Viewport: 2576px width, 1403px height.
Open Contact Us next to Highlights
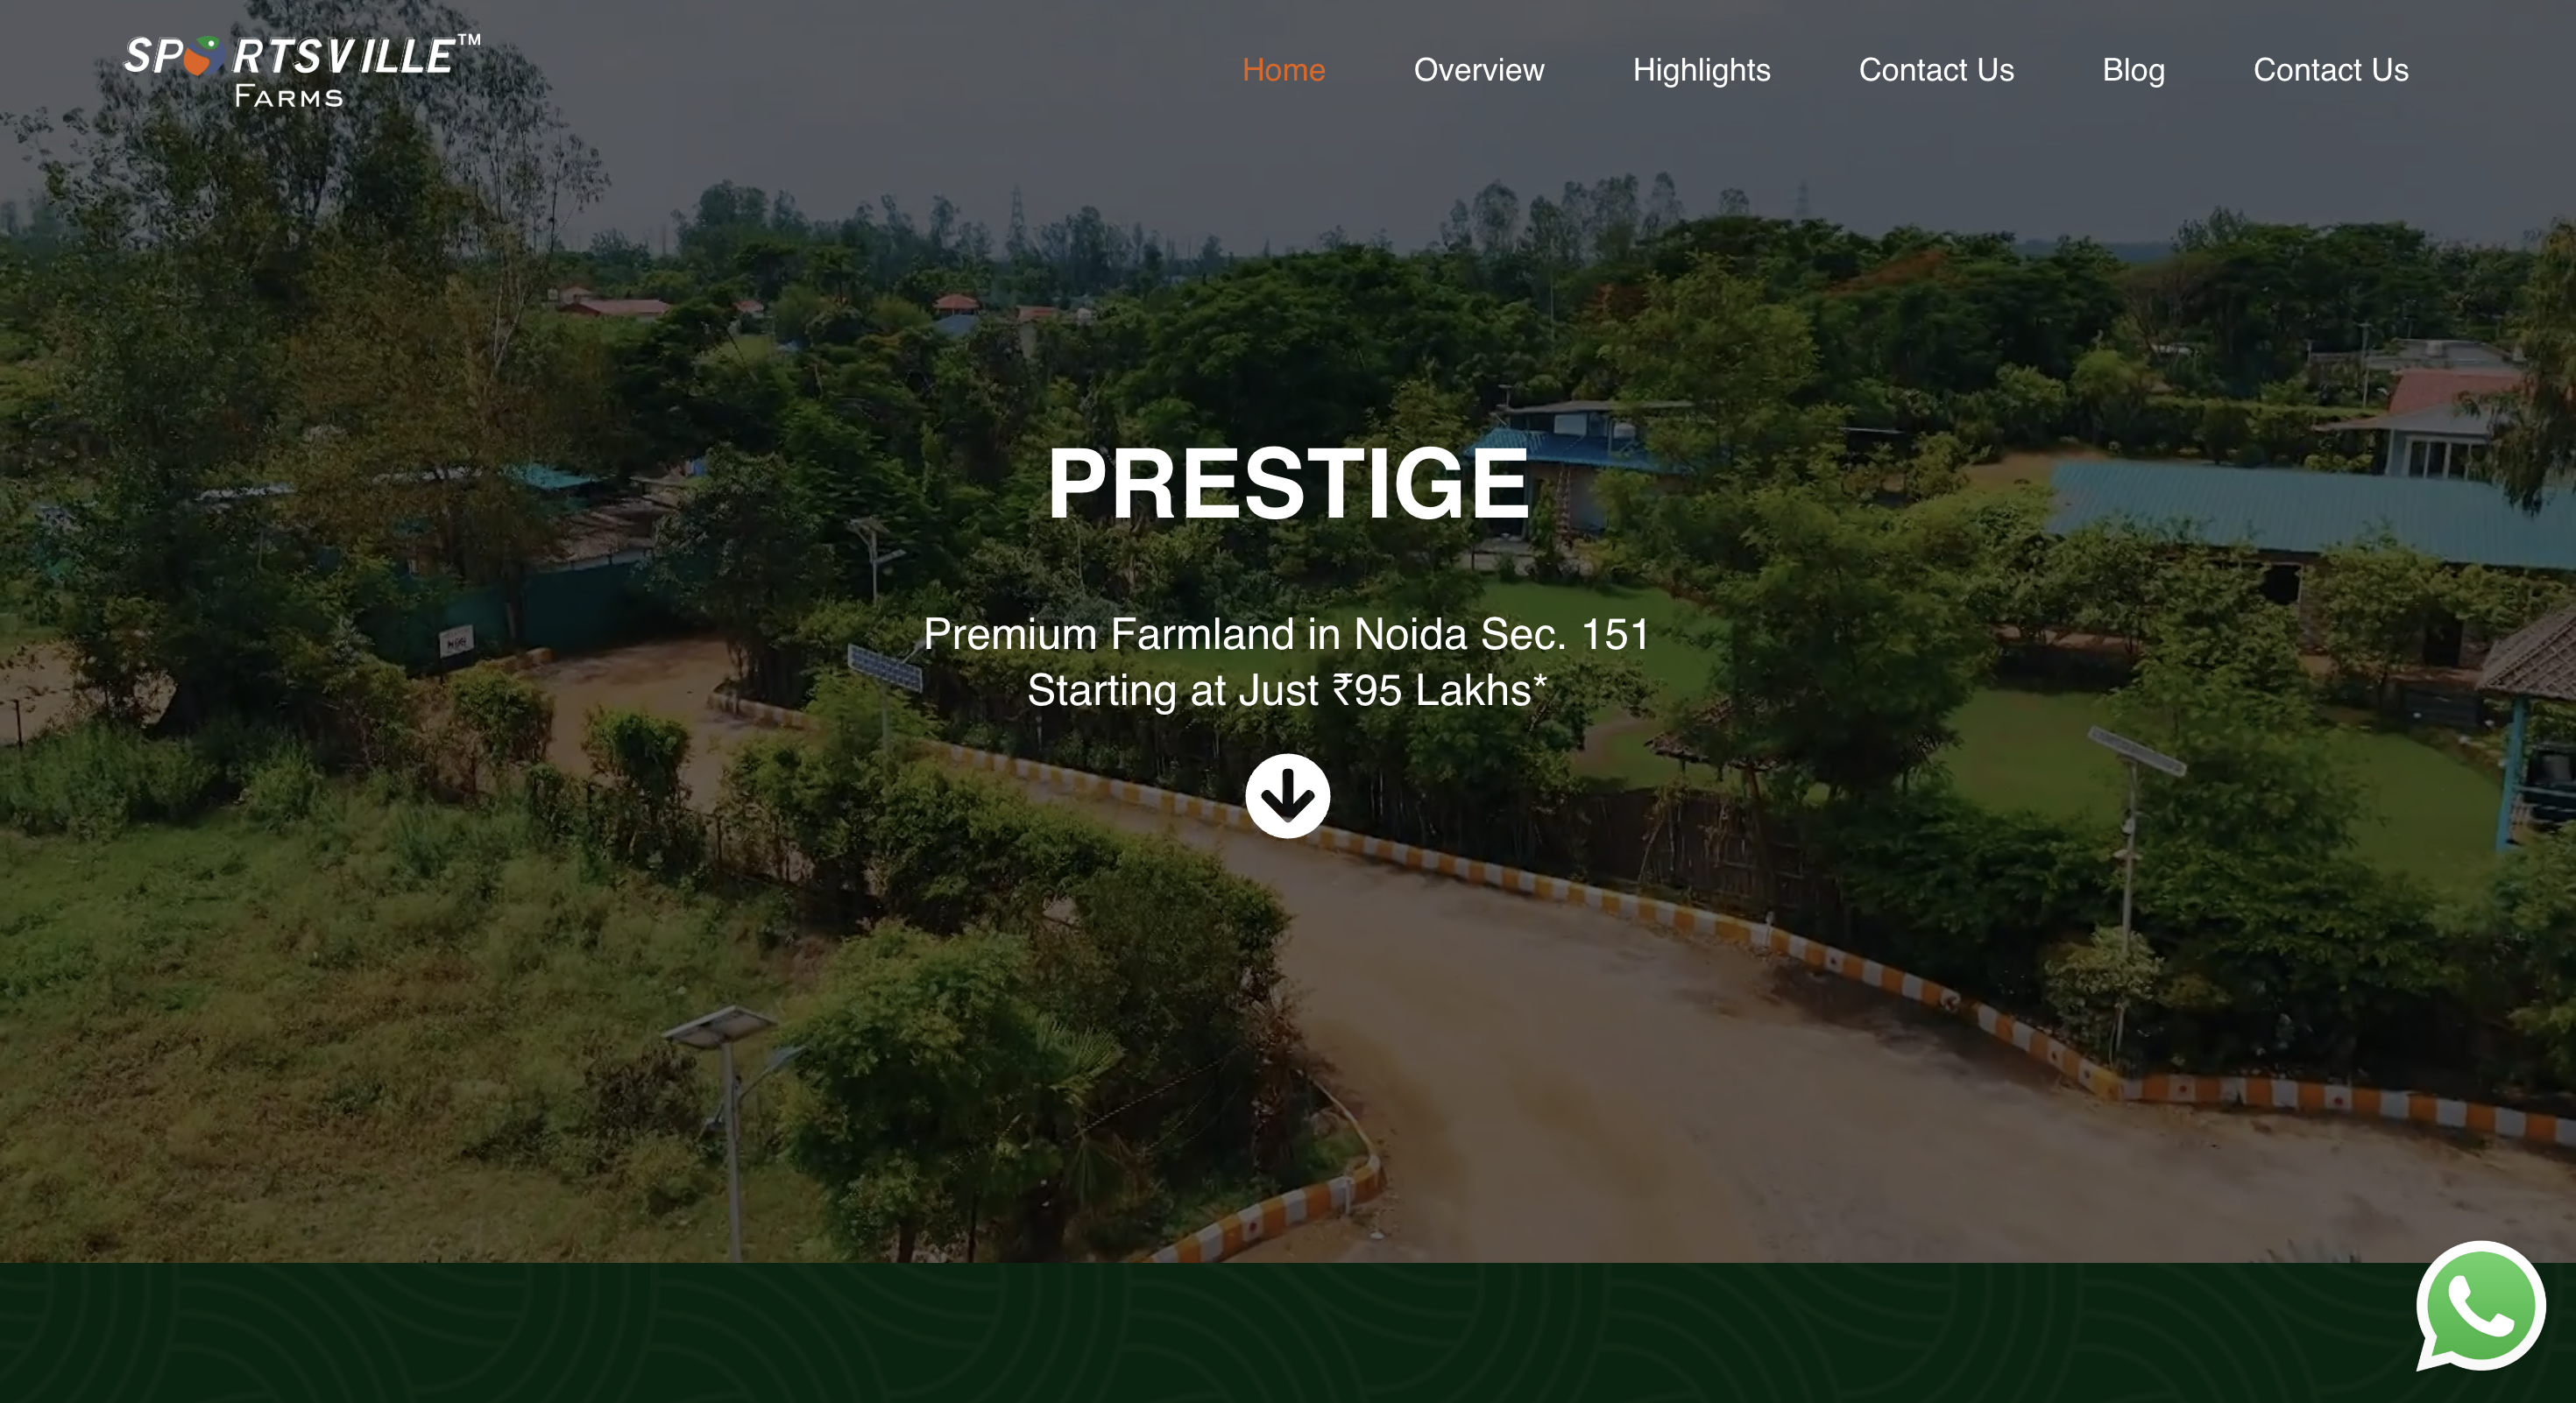click(1936, 70)
